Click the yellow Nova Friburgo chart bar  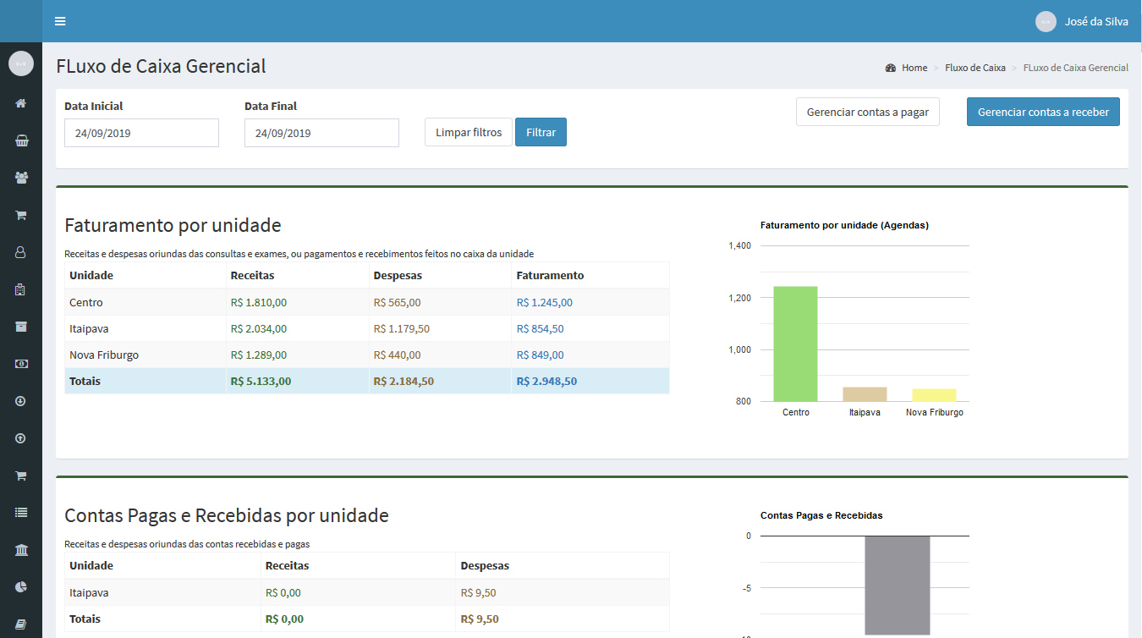(x=934, y=395)
